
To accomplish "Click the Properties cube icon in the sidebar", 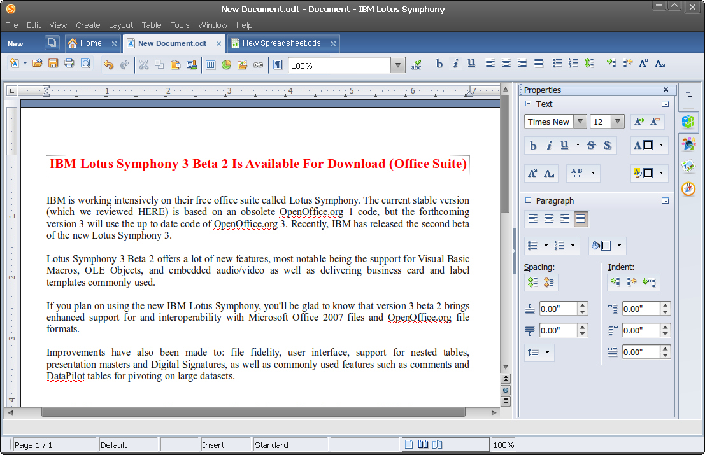I will (x=688, y=122).
